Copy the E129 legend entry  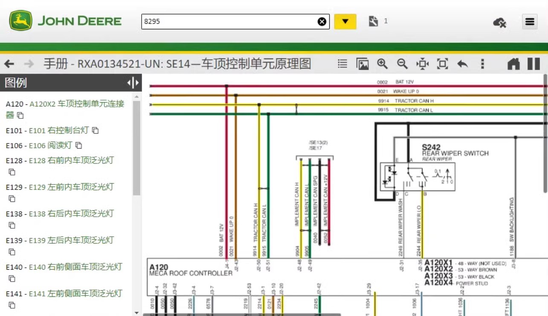pyautogui.click(x=12, y=198)
